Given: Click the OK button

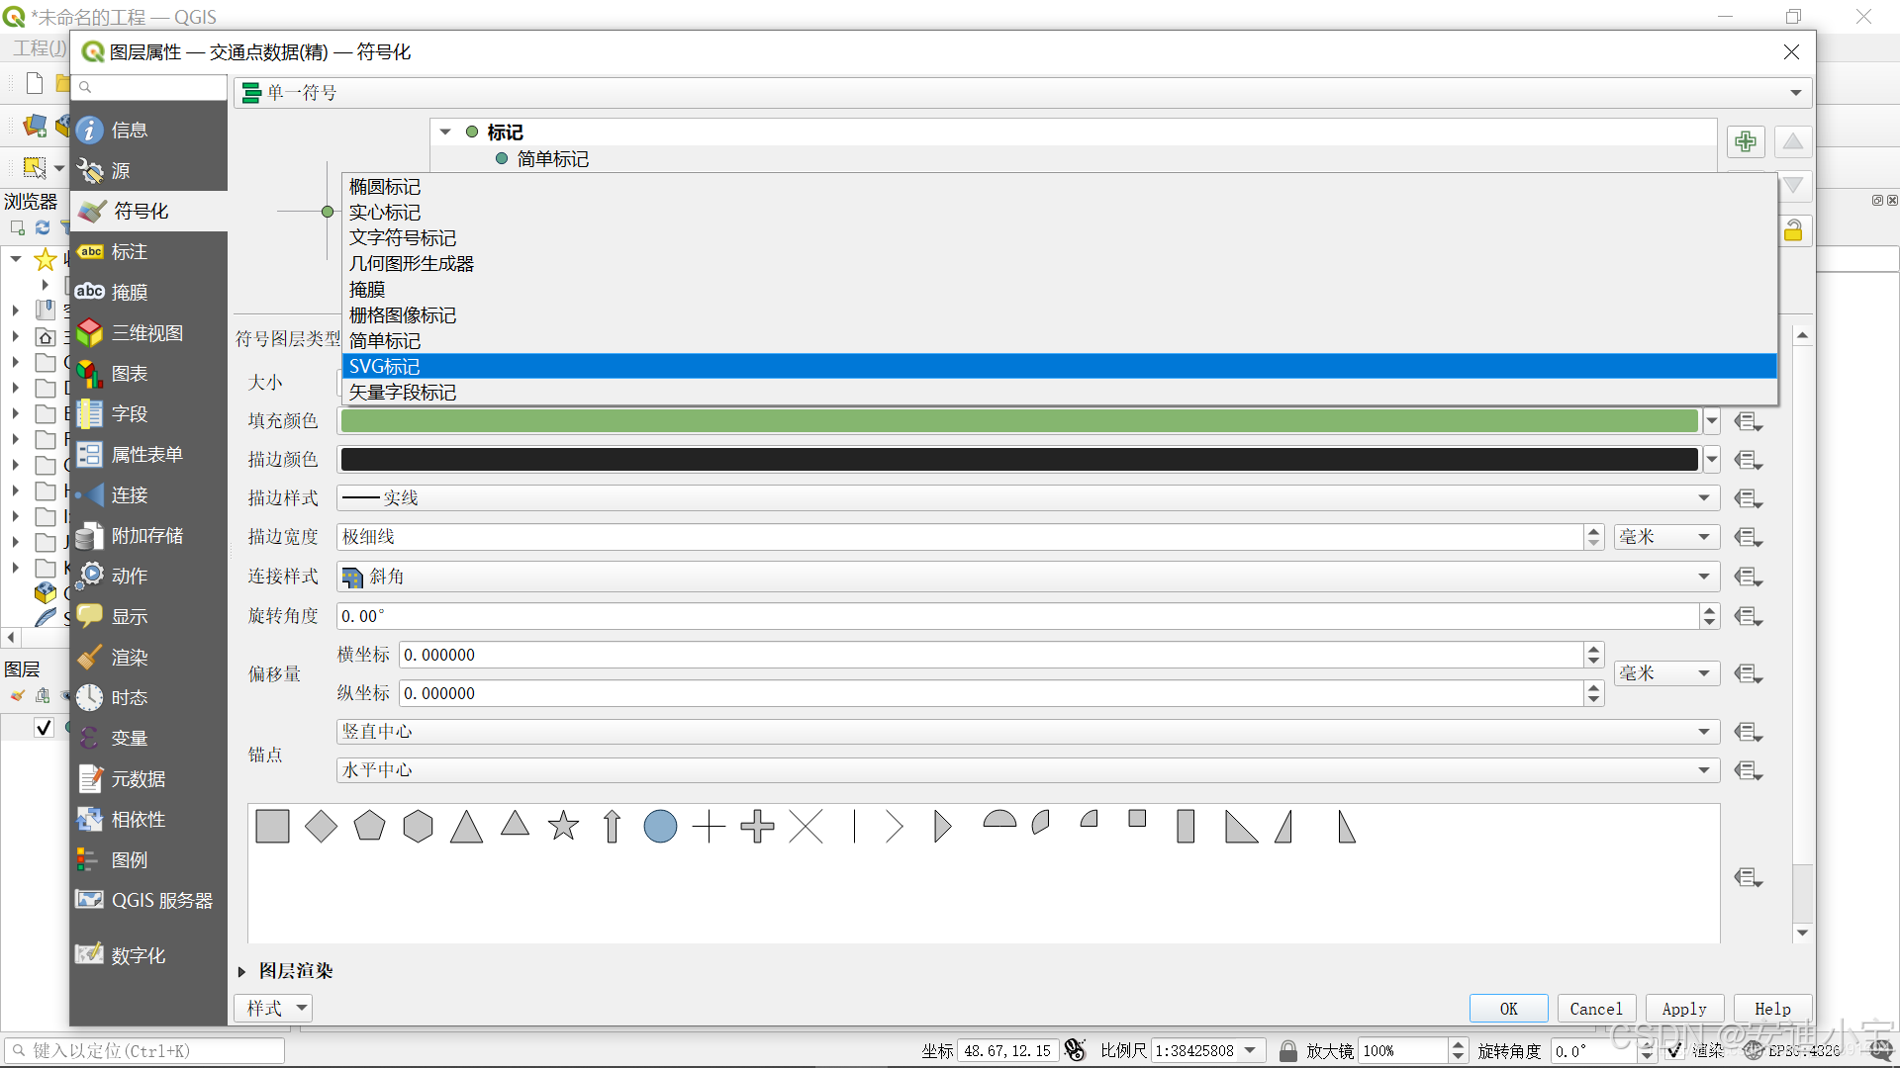Looking at the screenshot, I should (x=1508, y=1009).
